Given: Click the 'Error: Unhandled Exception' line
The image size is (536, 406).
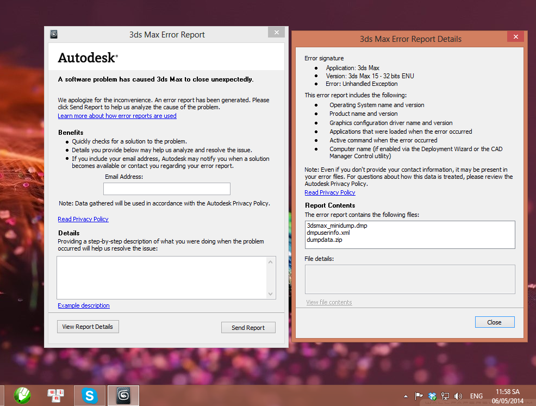Looking at the screenshot, I should point(362,84).
